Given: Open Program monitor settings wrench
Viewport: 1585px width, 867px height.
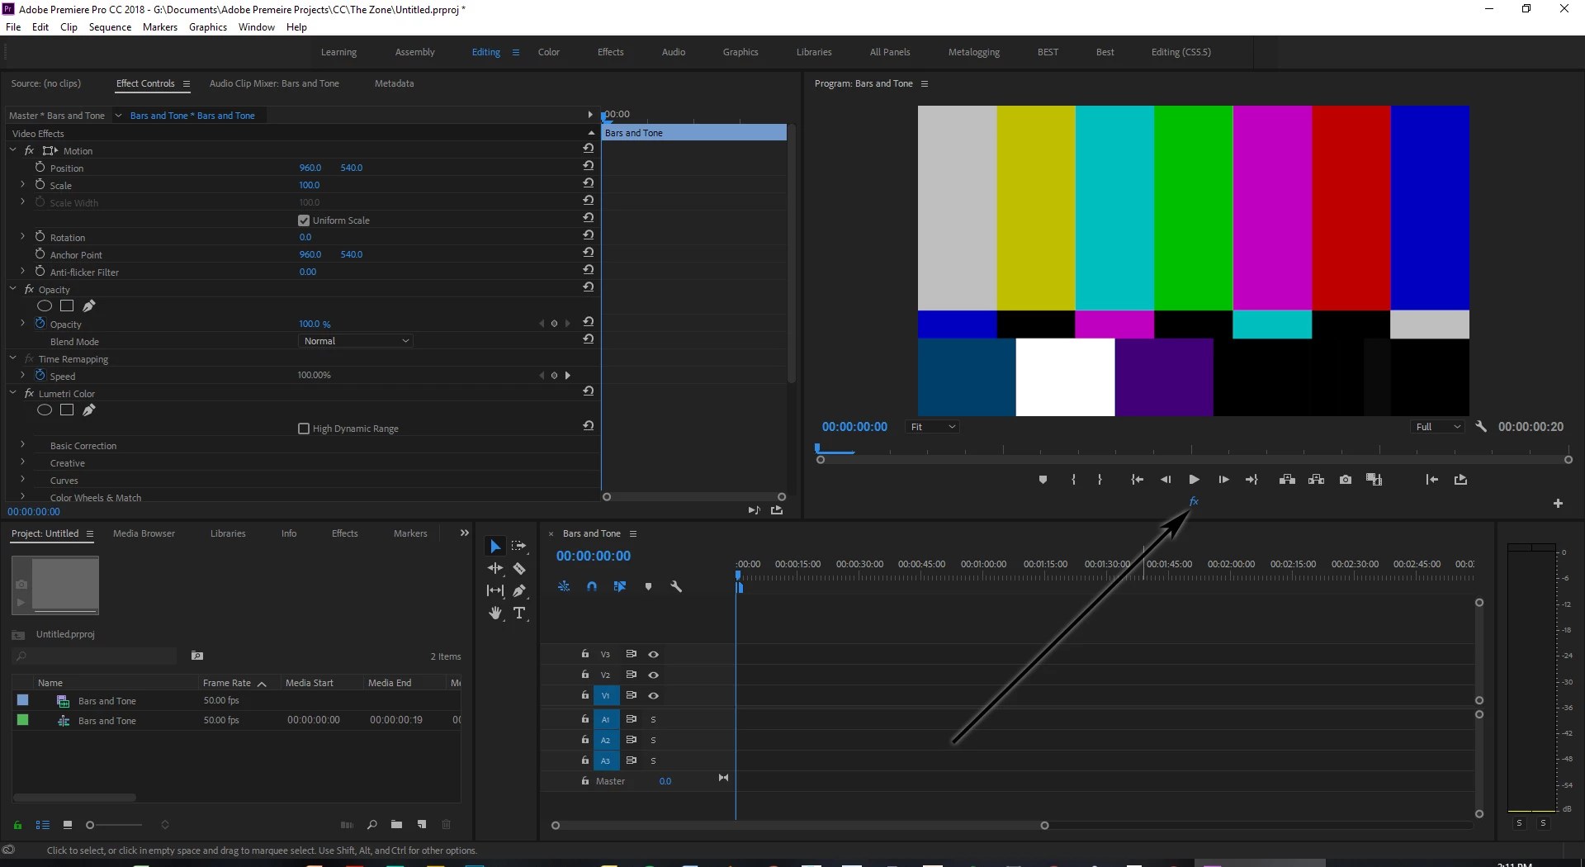Looking at the screenshot, I should pos(1481,427).
